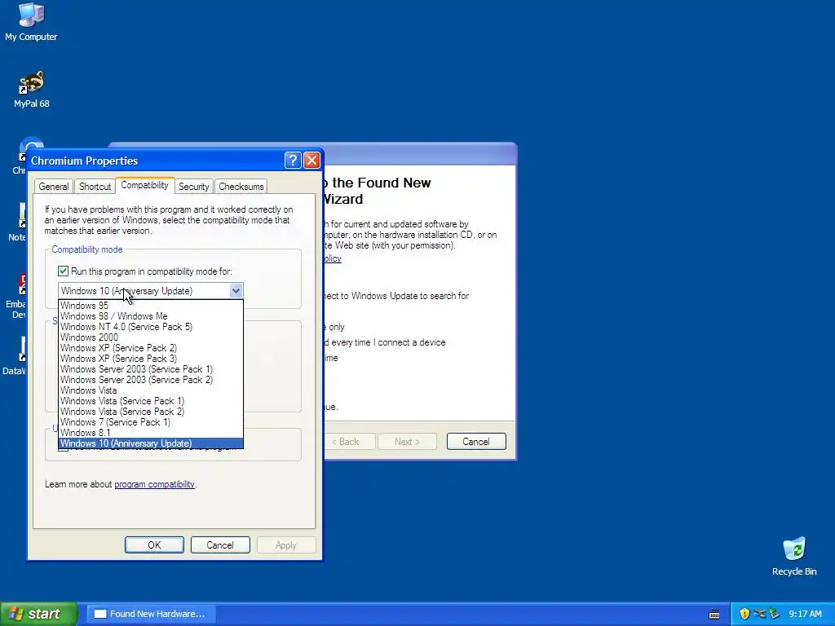Select Windows Server 2003 (Service Pack 1)
The width and height of the screenshot is (835, 626).
(151, 369)
